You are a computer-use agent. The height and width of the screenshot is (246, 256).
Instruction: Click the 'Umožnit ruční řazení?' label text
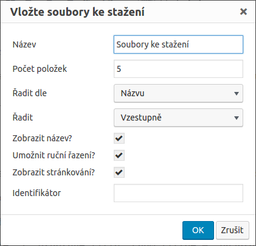click(x=54, y=155)
